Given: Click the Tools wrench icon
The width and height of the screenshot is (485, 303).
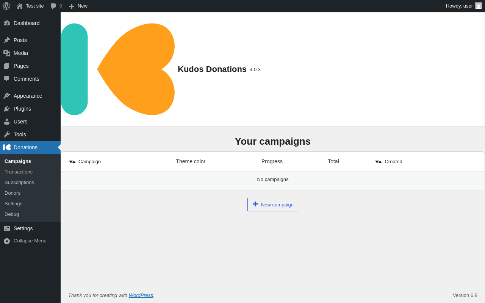Looking at the screenshot, I should coord(7,134).
